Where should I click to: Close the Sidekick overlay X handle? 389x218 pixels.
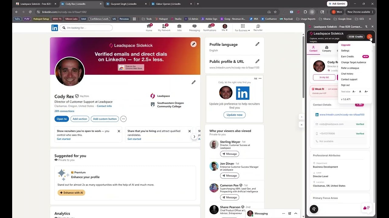[301, 124]
